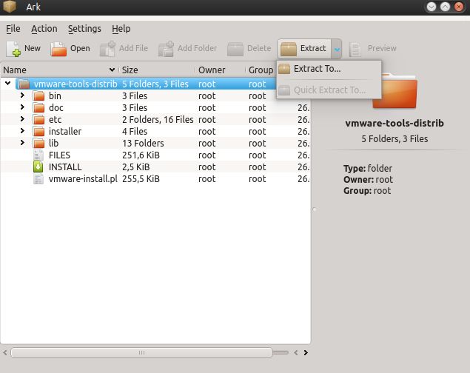This screenshot has height=373, width=470.
Task: Open the Settings menu
Action: click(x=84, y=29)
